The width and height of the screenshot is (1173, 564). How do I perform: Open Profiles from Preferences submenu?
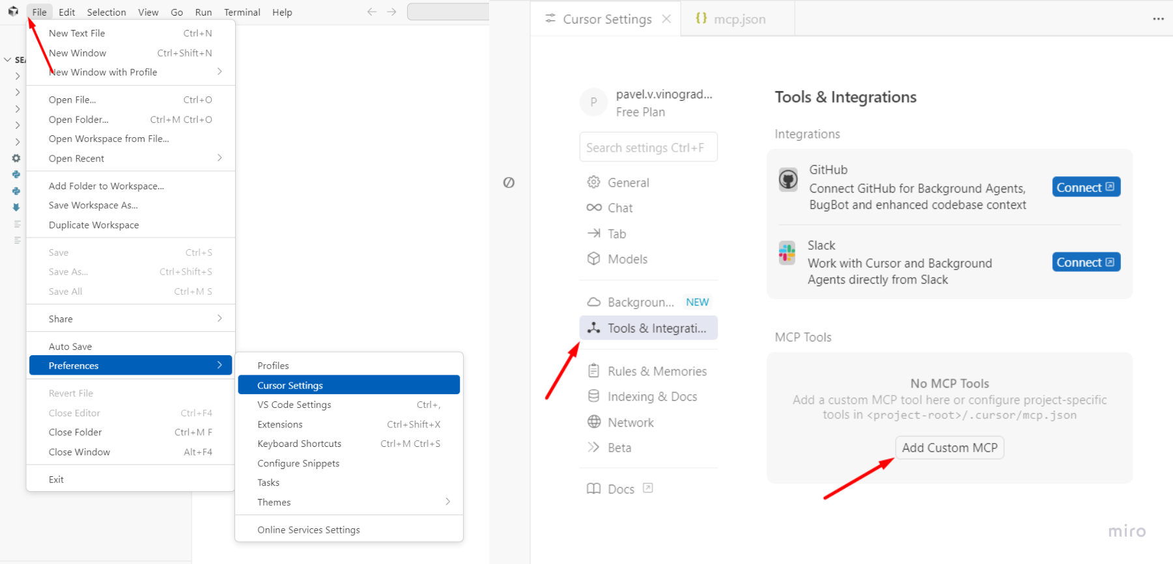pyautogui.click(x=349, y=366)
